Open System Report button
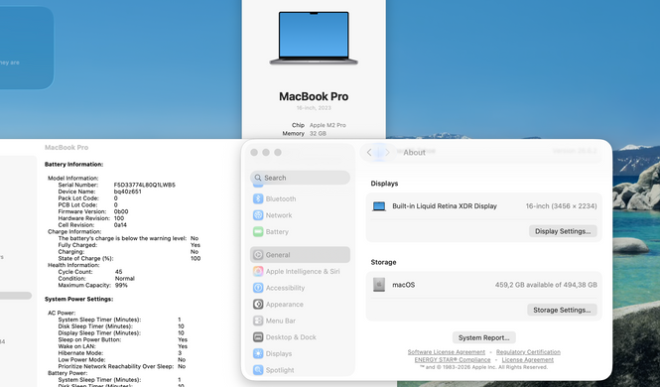 pyautogui.click(x=483, y=337)
